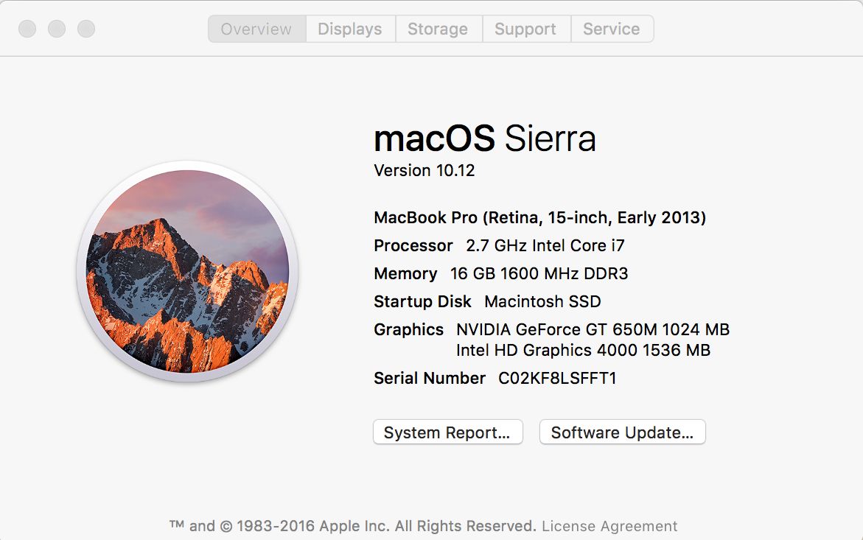Click the Memory 16 GB 1600 MHz line
The height and width of the screenshot is (540, 863).
(501, 273)
